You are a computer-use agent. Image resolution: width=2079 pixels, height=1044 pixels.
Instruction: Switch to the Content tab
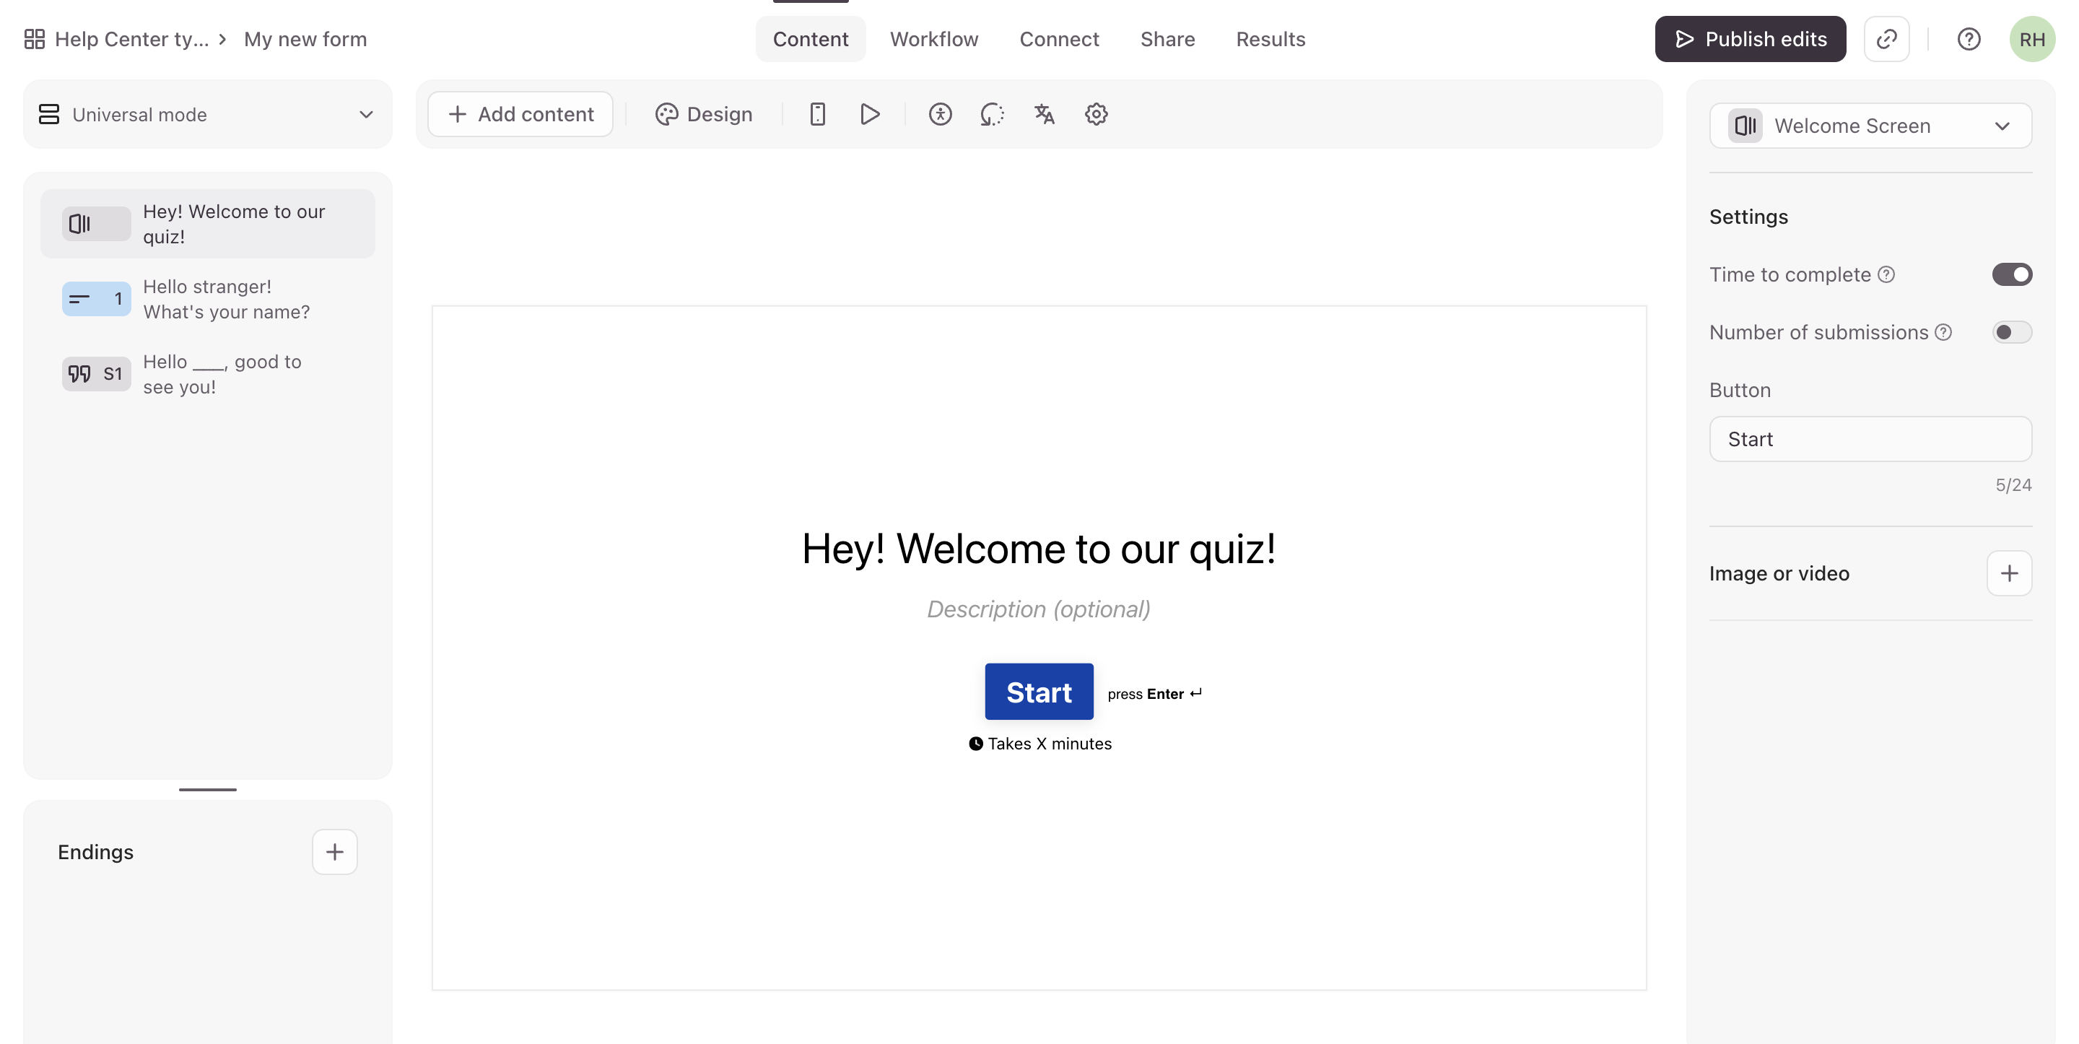810,39
